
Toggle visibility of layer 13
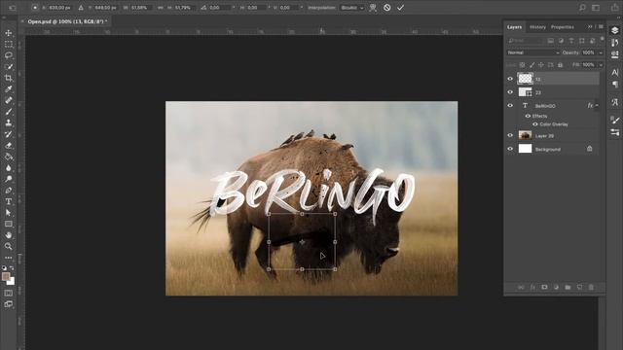click(510, 79)
